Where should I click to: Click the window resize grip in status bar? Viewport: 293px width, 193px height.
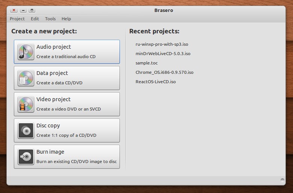point(282,180)
